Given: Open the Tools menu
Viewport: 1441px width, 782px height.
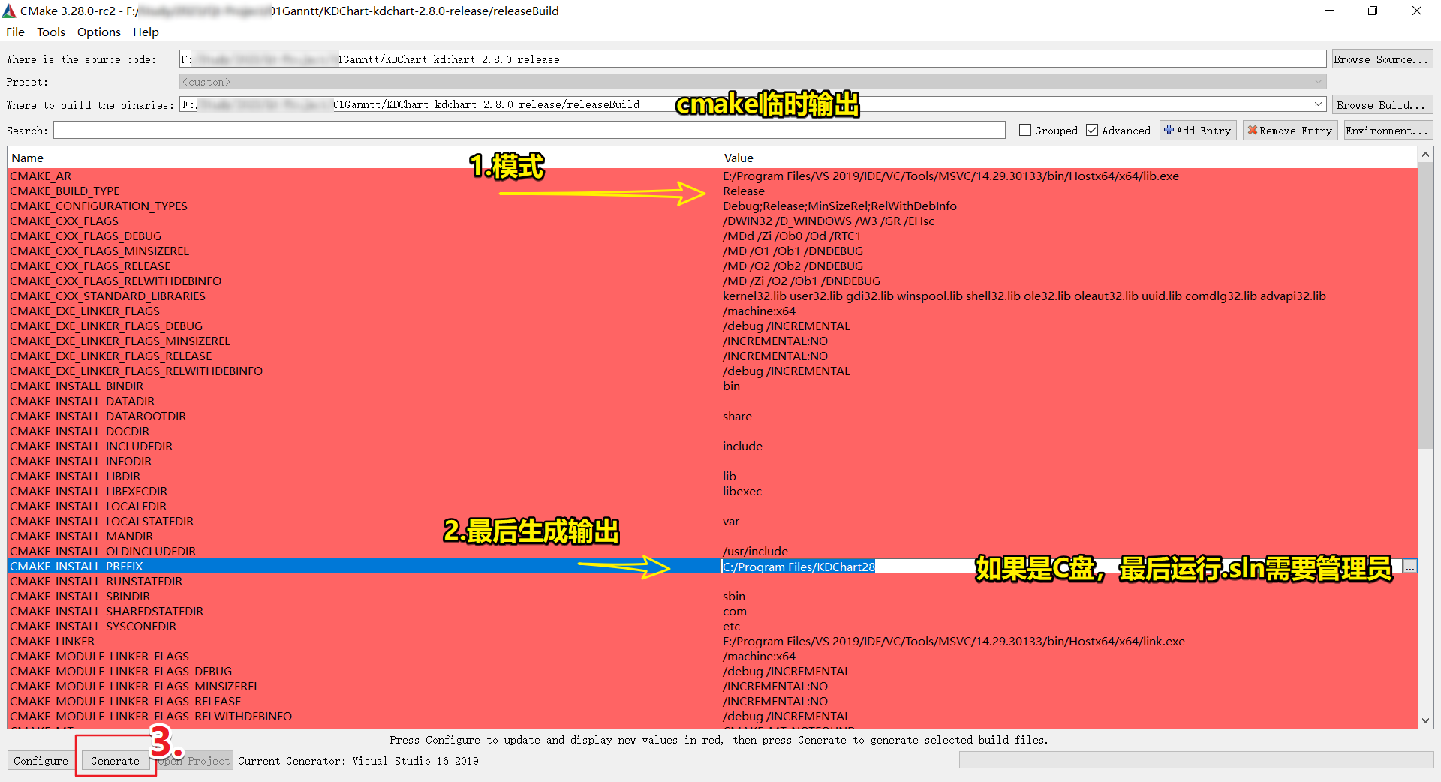Looking at the screenshot, I should [51, 32].
